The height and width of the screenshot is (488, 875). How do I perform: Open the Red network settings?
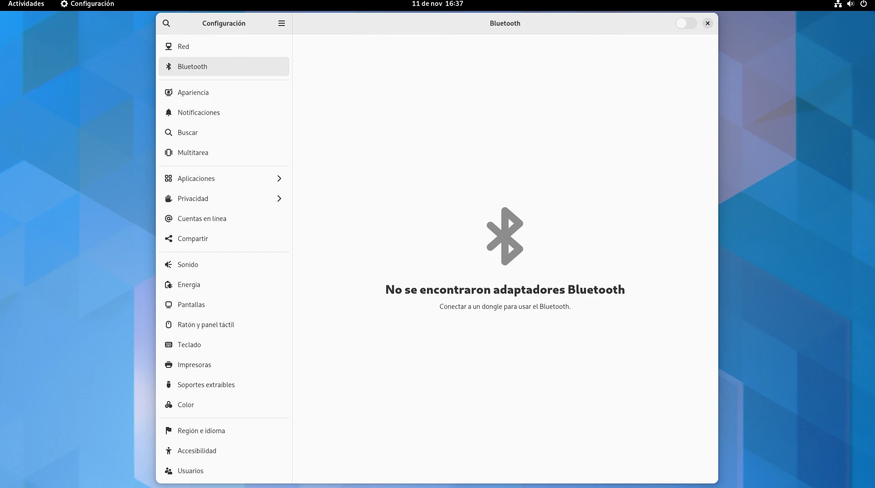pyautogui.click(x=183, y=46)
